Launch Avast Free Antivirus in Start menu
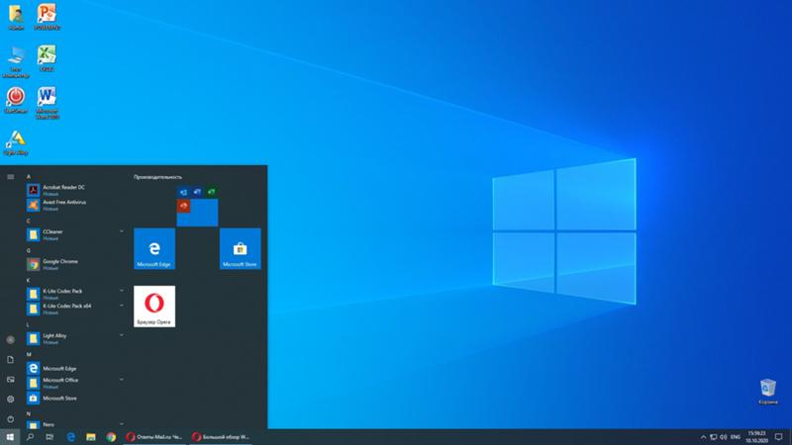The image size is (792, 445). click(75, 205)
